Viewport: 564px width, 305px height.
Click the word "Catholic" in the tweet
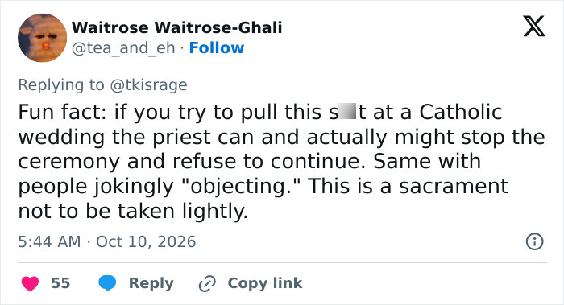[x=460, y=112]
